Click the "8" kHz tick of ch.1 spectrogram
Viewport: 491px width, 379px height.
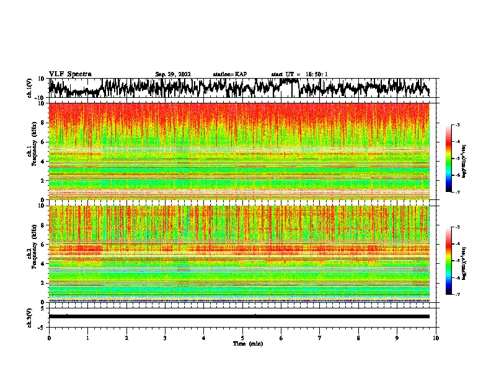43,123
